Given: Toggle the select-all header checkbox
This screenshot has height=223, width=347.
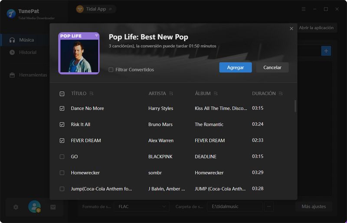Looking at the screenshot, I should pos(62,94).
